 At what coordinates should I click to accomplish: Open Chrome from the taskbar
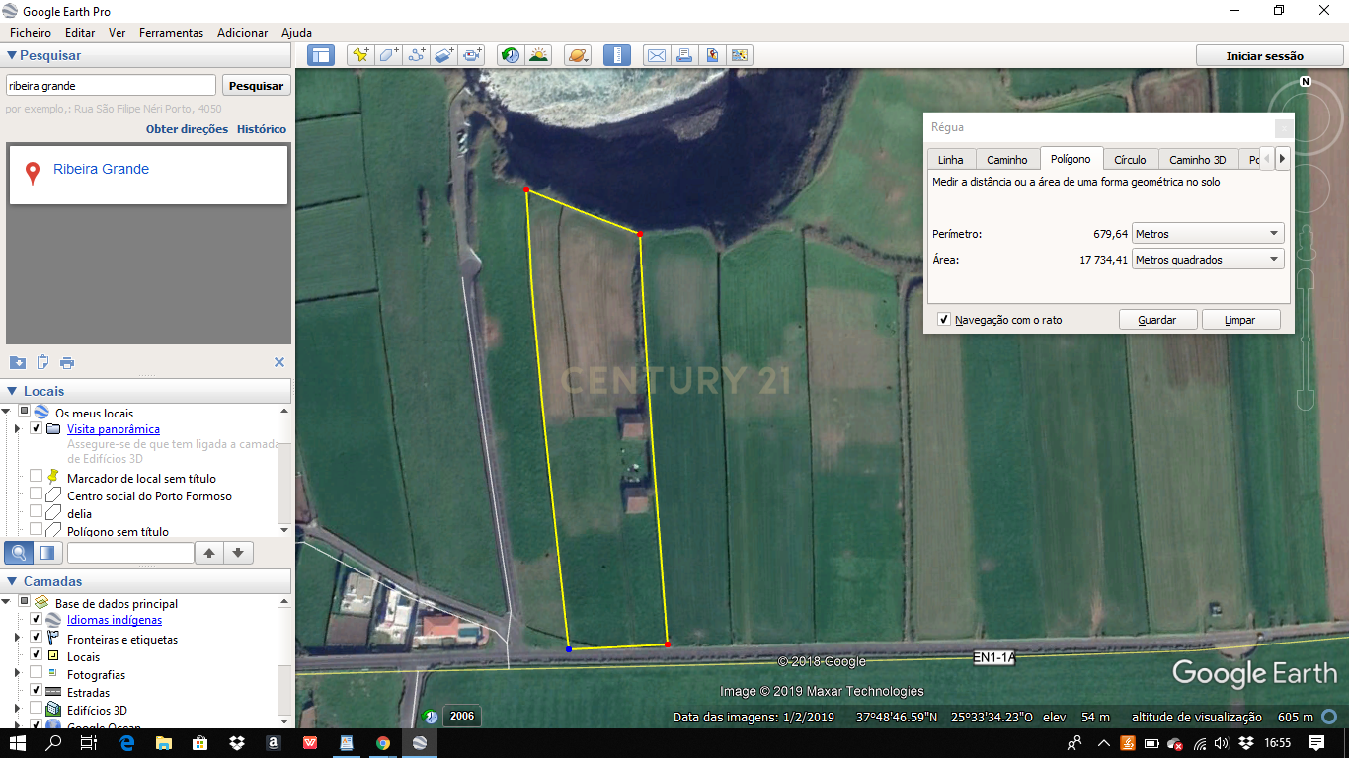pyautogui.click(x=383, y=743)
